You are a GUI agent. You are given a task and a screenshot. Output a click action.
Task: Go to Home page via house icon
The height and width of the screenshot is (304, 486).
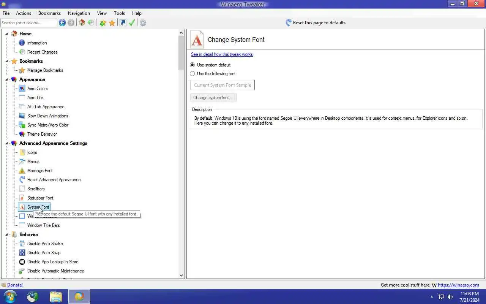point(82,23)
